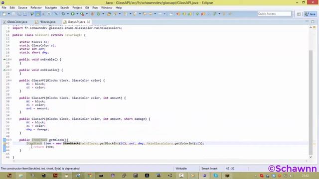Switch to the *Blocks.java tab
The height and width of the screenshot is (179, 319).
[x=45, y=22]
